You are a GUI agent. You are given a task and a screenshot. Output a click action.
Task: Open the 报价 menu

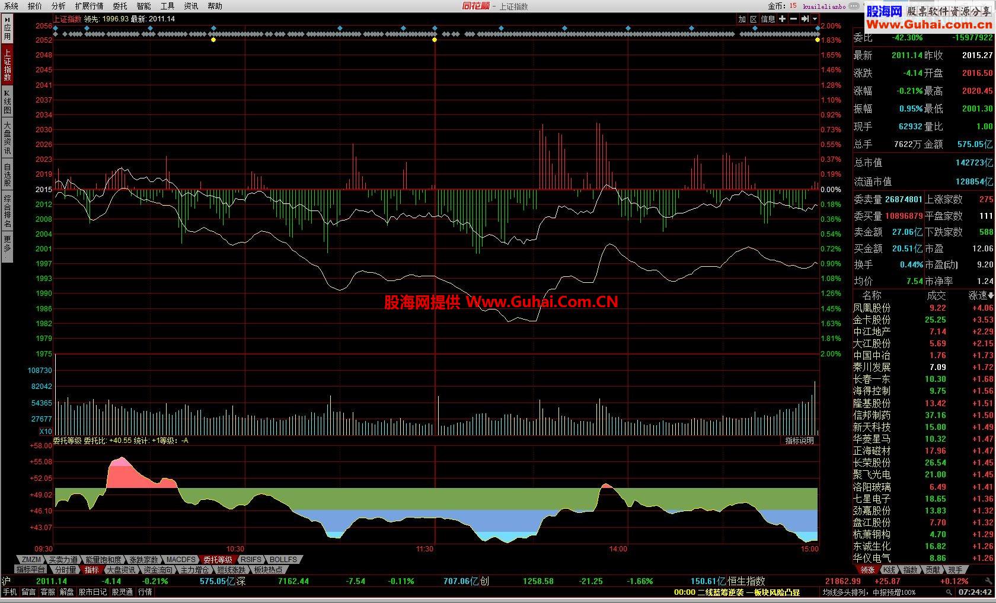[35, 6]
